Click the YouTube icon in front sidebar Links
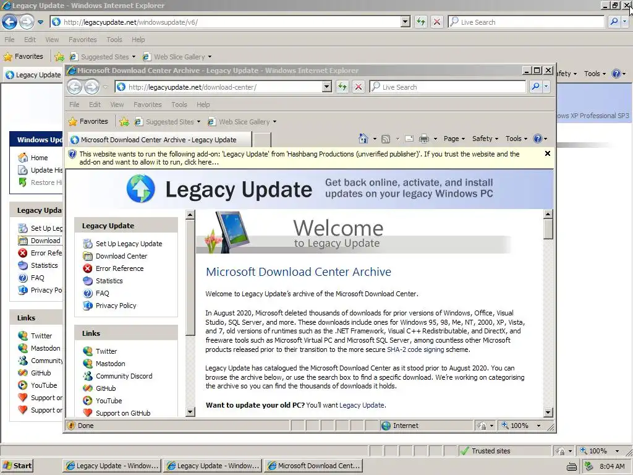This screenshot has height=475, width=633. tap(88, 401)
